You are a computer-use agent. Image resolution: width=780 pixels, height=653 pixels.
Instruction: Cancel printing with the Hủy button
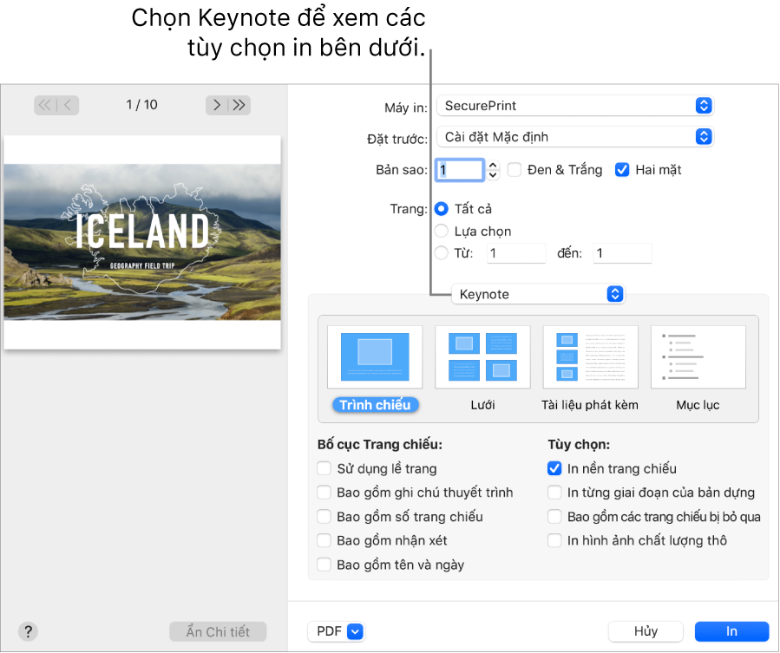[646, 631]
